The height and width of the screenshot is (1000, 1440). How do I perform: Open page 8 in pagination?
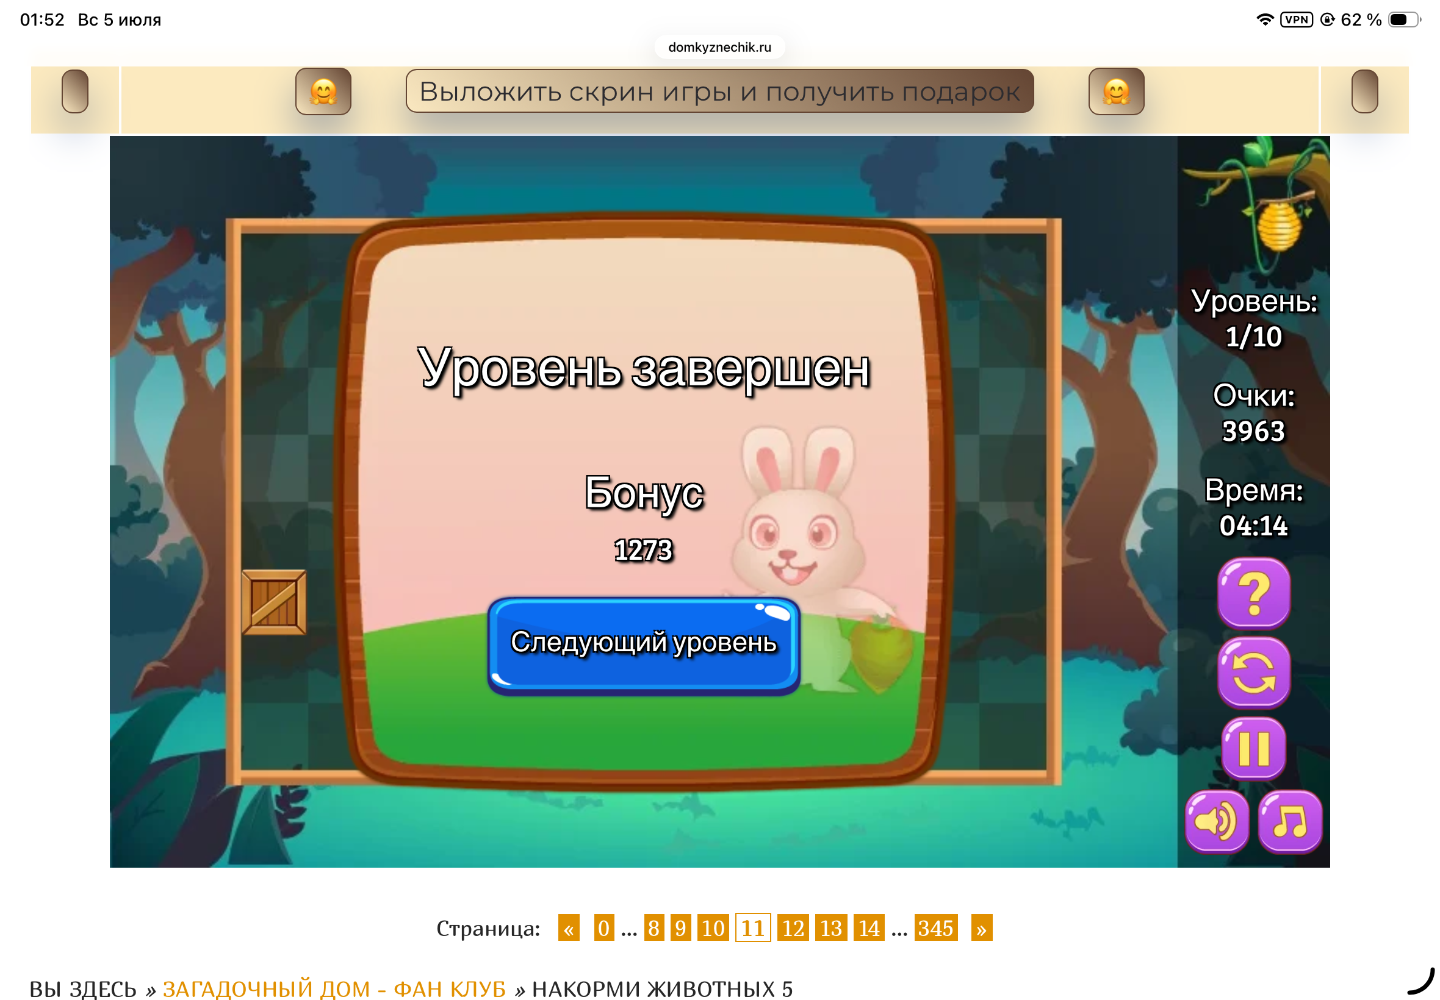click(653, 928)
